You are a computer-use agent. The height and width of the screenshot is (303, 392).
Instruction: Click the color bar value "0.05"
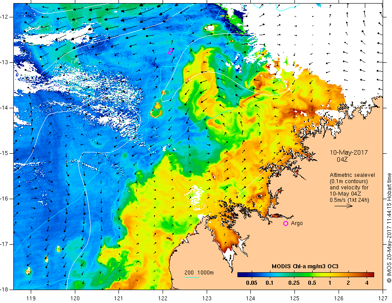(252, 283)
